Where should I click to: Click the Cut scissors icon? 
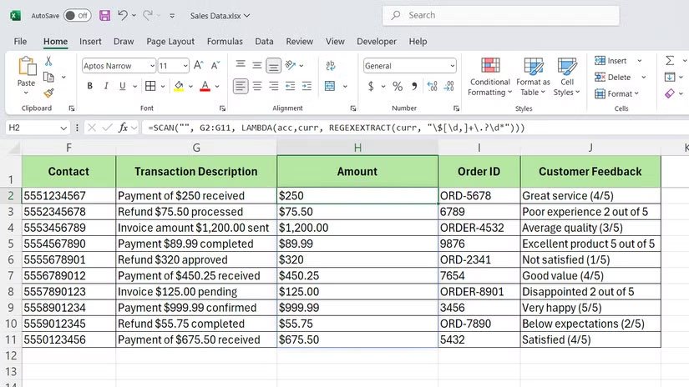coord(48,61)
